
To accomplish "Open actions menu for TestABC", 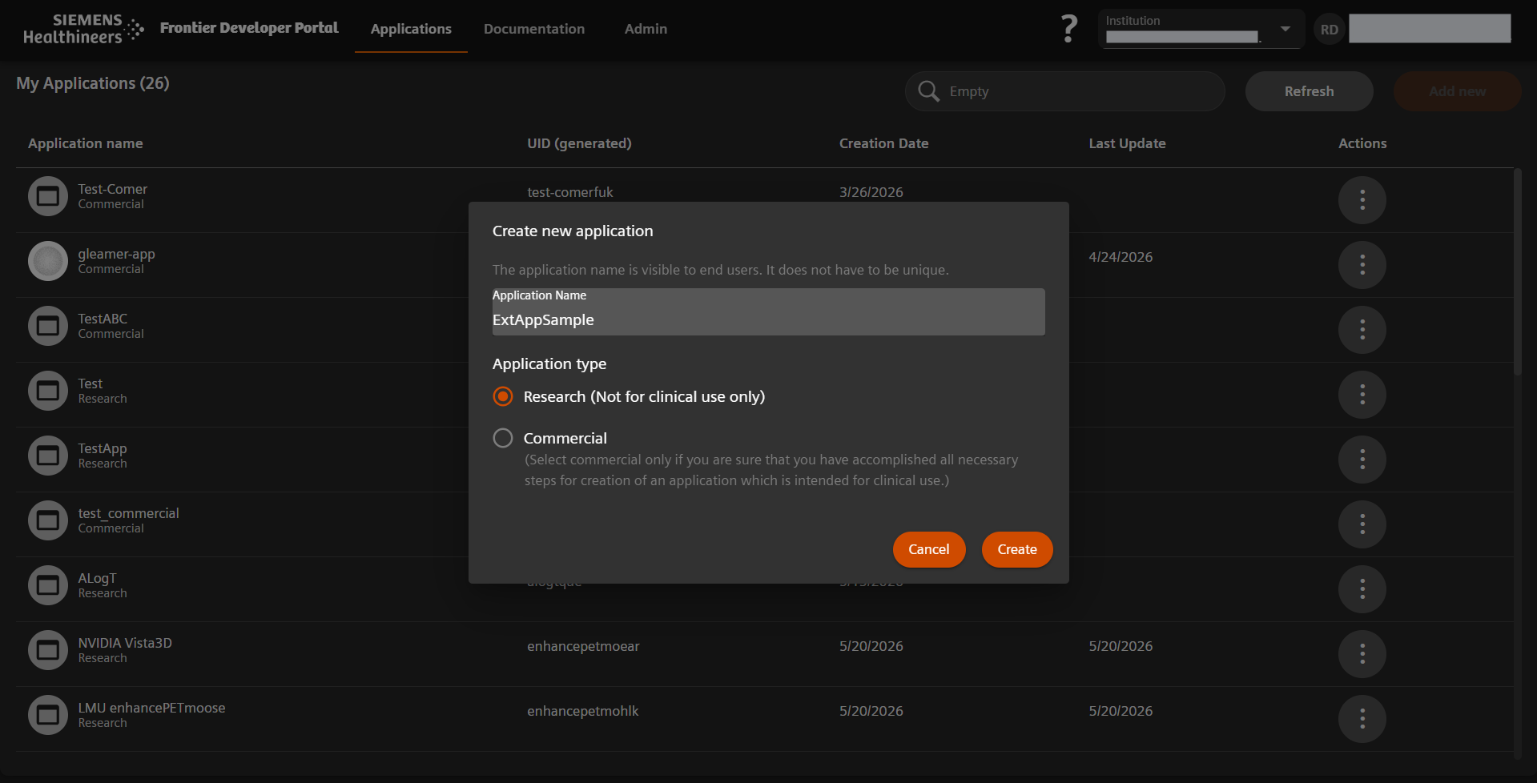I will tap(1362, 330).
